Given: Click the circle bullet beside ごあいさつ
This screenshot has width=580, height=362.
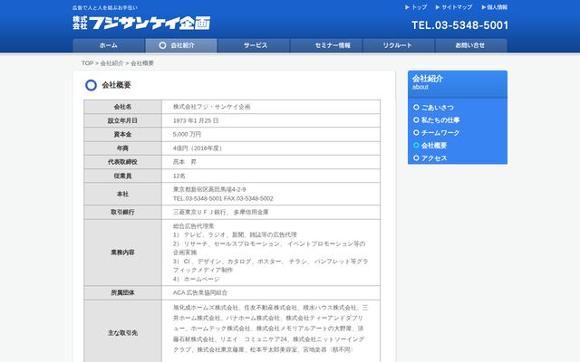Looking at the screenshot, I should (416, 107).
